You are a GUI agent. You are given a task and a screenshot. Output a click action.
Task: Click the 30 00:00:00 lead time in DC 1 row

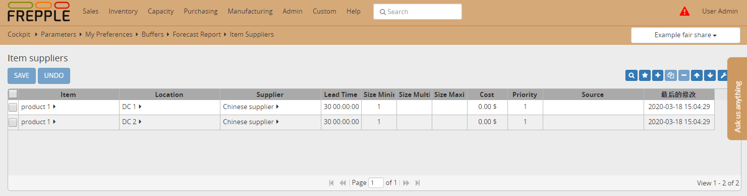click(341, 107)
